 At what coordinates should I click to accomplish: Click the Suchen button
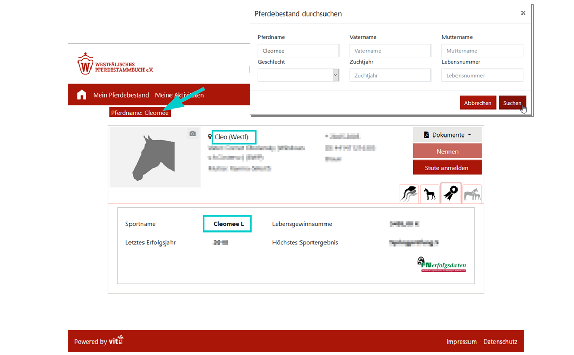(513, 103)
